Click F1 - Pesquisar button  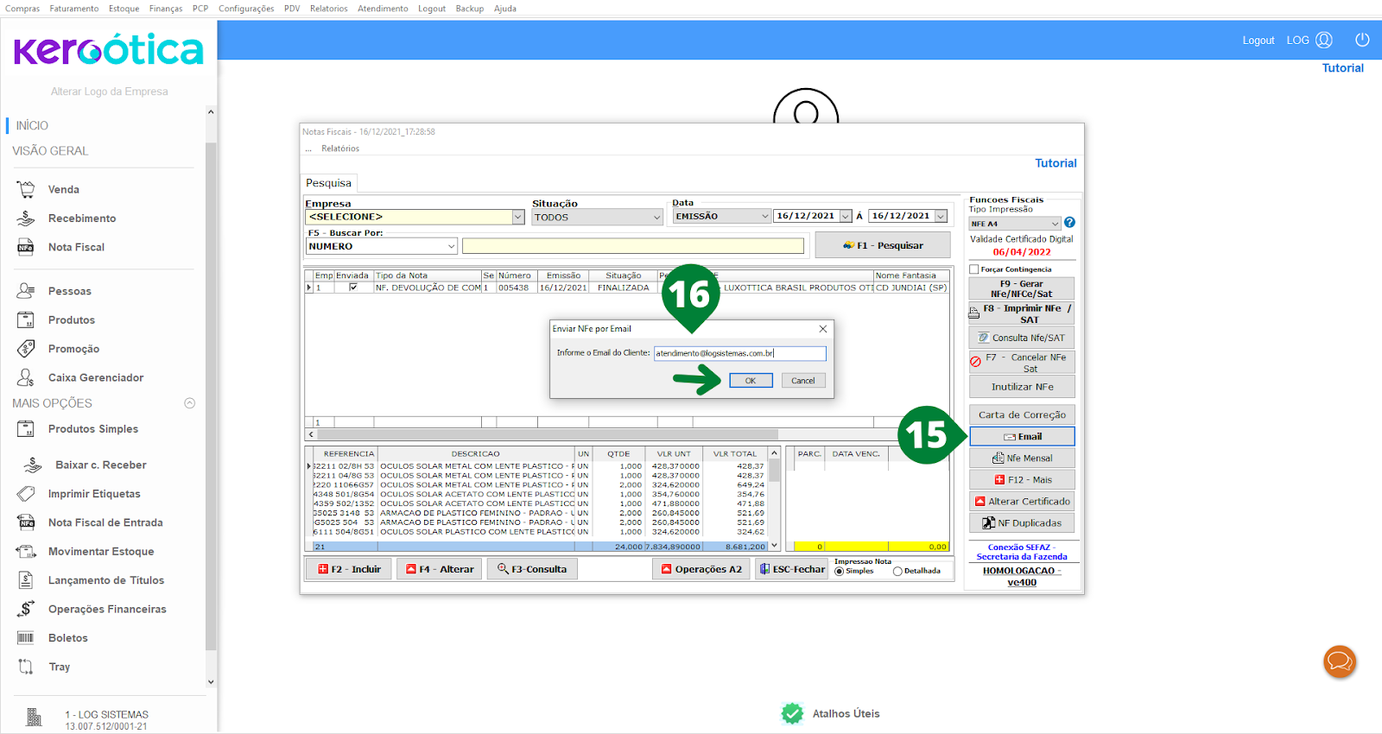coord(883,245)
